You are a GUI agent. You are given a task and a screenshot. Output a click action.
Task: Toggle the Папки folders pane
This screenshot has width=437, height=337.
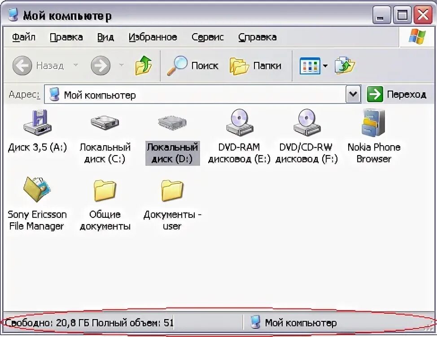(x=255, y=66)
